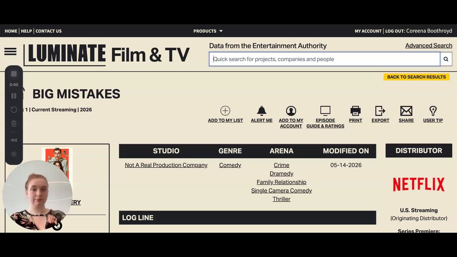Click the search magnifier button
This screenshot has height=257, width=457.
point(446,59)
